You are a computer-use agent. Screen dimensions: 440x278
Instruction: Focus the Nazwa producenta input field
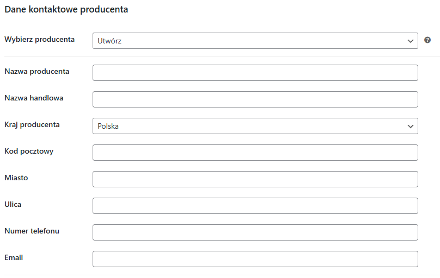(255, 73)
